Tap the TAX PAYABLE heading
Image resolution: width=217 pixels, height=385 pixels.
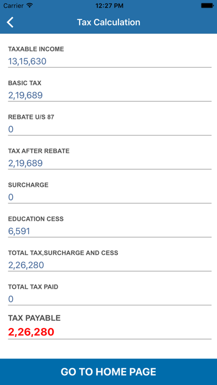click(34, 318)
